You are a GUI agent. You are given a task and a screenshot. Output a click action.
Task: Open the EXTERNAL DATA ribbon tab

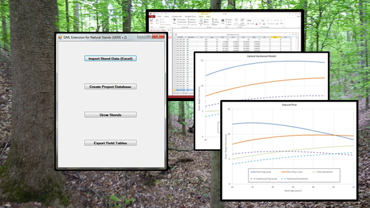(177, 17)
